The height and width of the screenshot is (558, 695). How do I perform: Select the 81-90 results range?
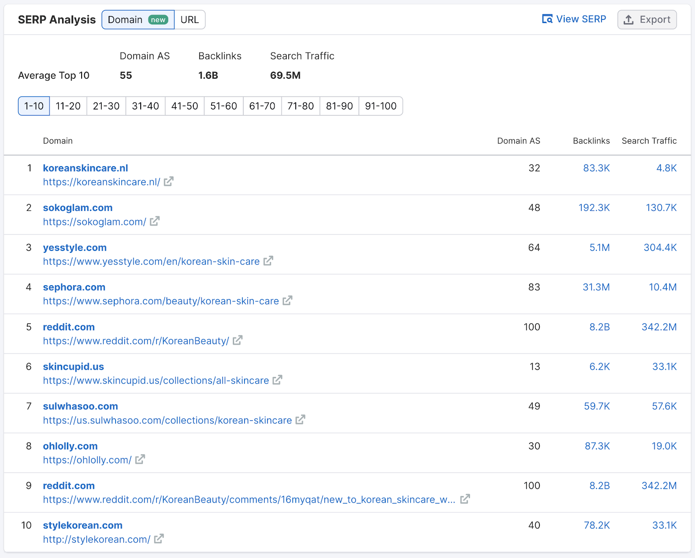pos(339,106)
